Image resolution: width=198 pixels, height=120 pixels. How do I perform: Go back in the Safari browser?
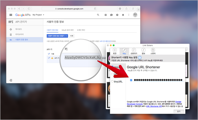click(19, 9)
